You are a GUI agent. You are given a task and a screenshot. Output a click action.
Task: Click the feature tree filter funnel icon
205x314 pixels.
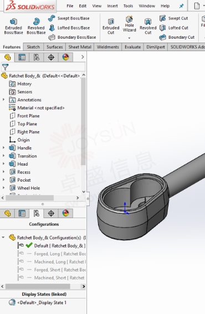pyautogui.click(x=5, y=67)
